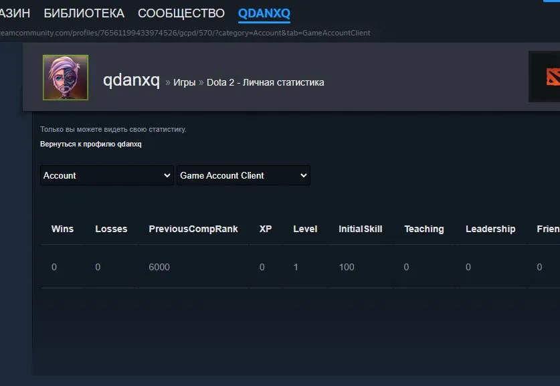
Task: Click the Level column header
Action: [x=305, y=229]
